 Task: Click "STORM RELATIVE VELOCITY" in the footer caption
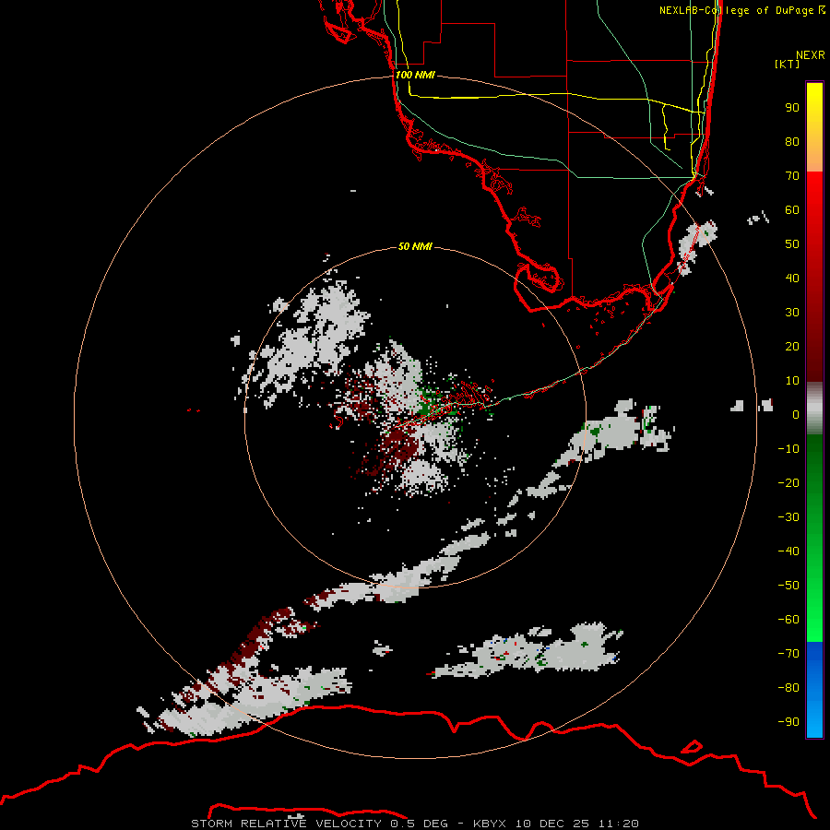coord(286,824)
